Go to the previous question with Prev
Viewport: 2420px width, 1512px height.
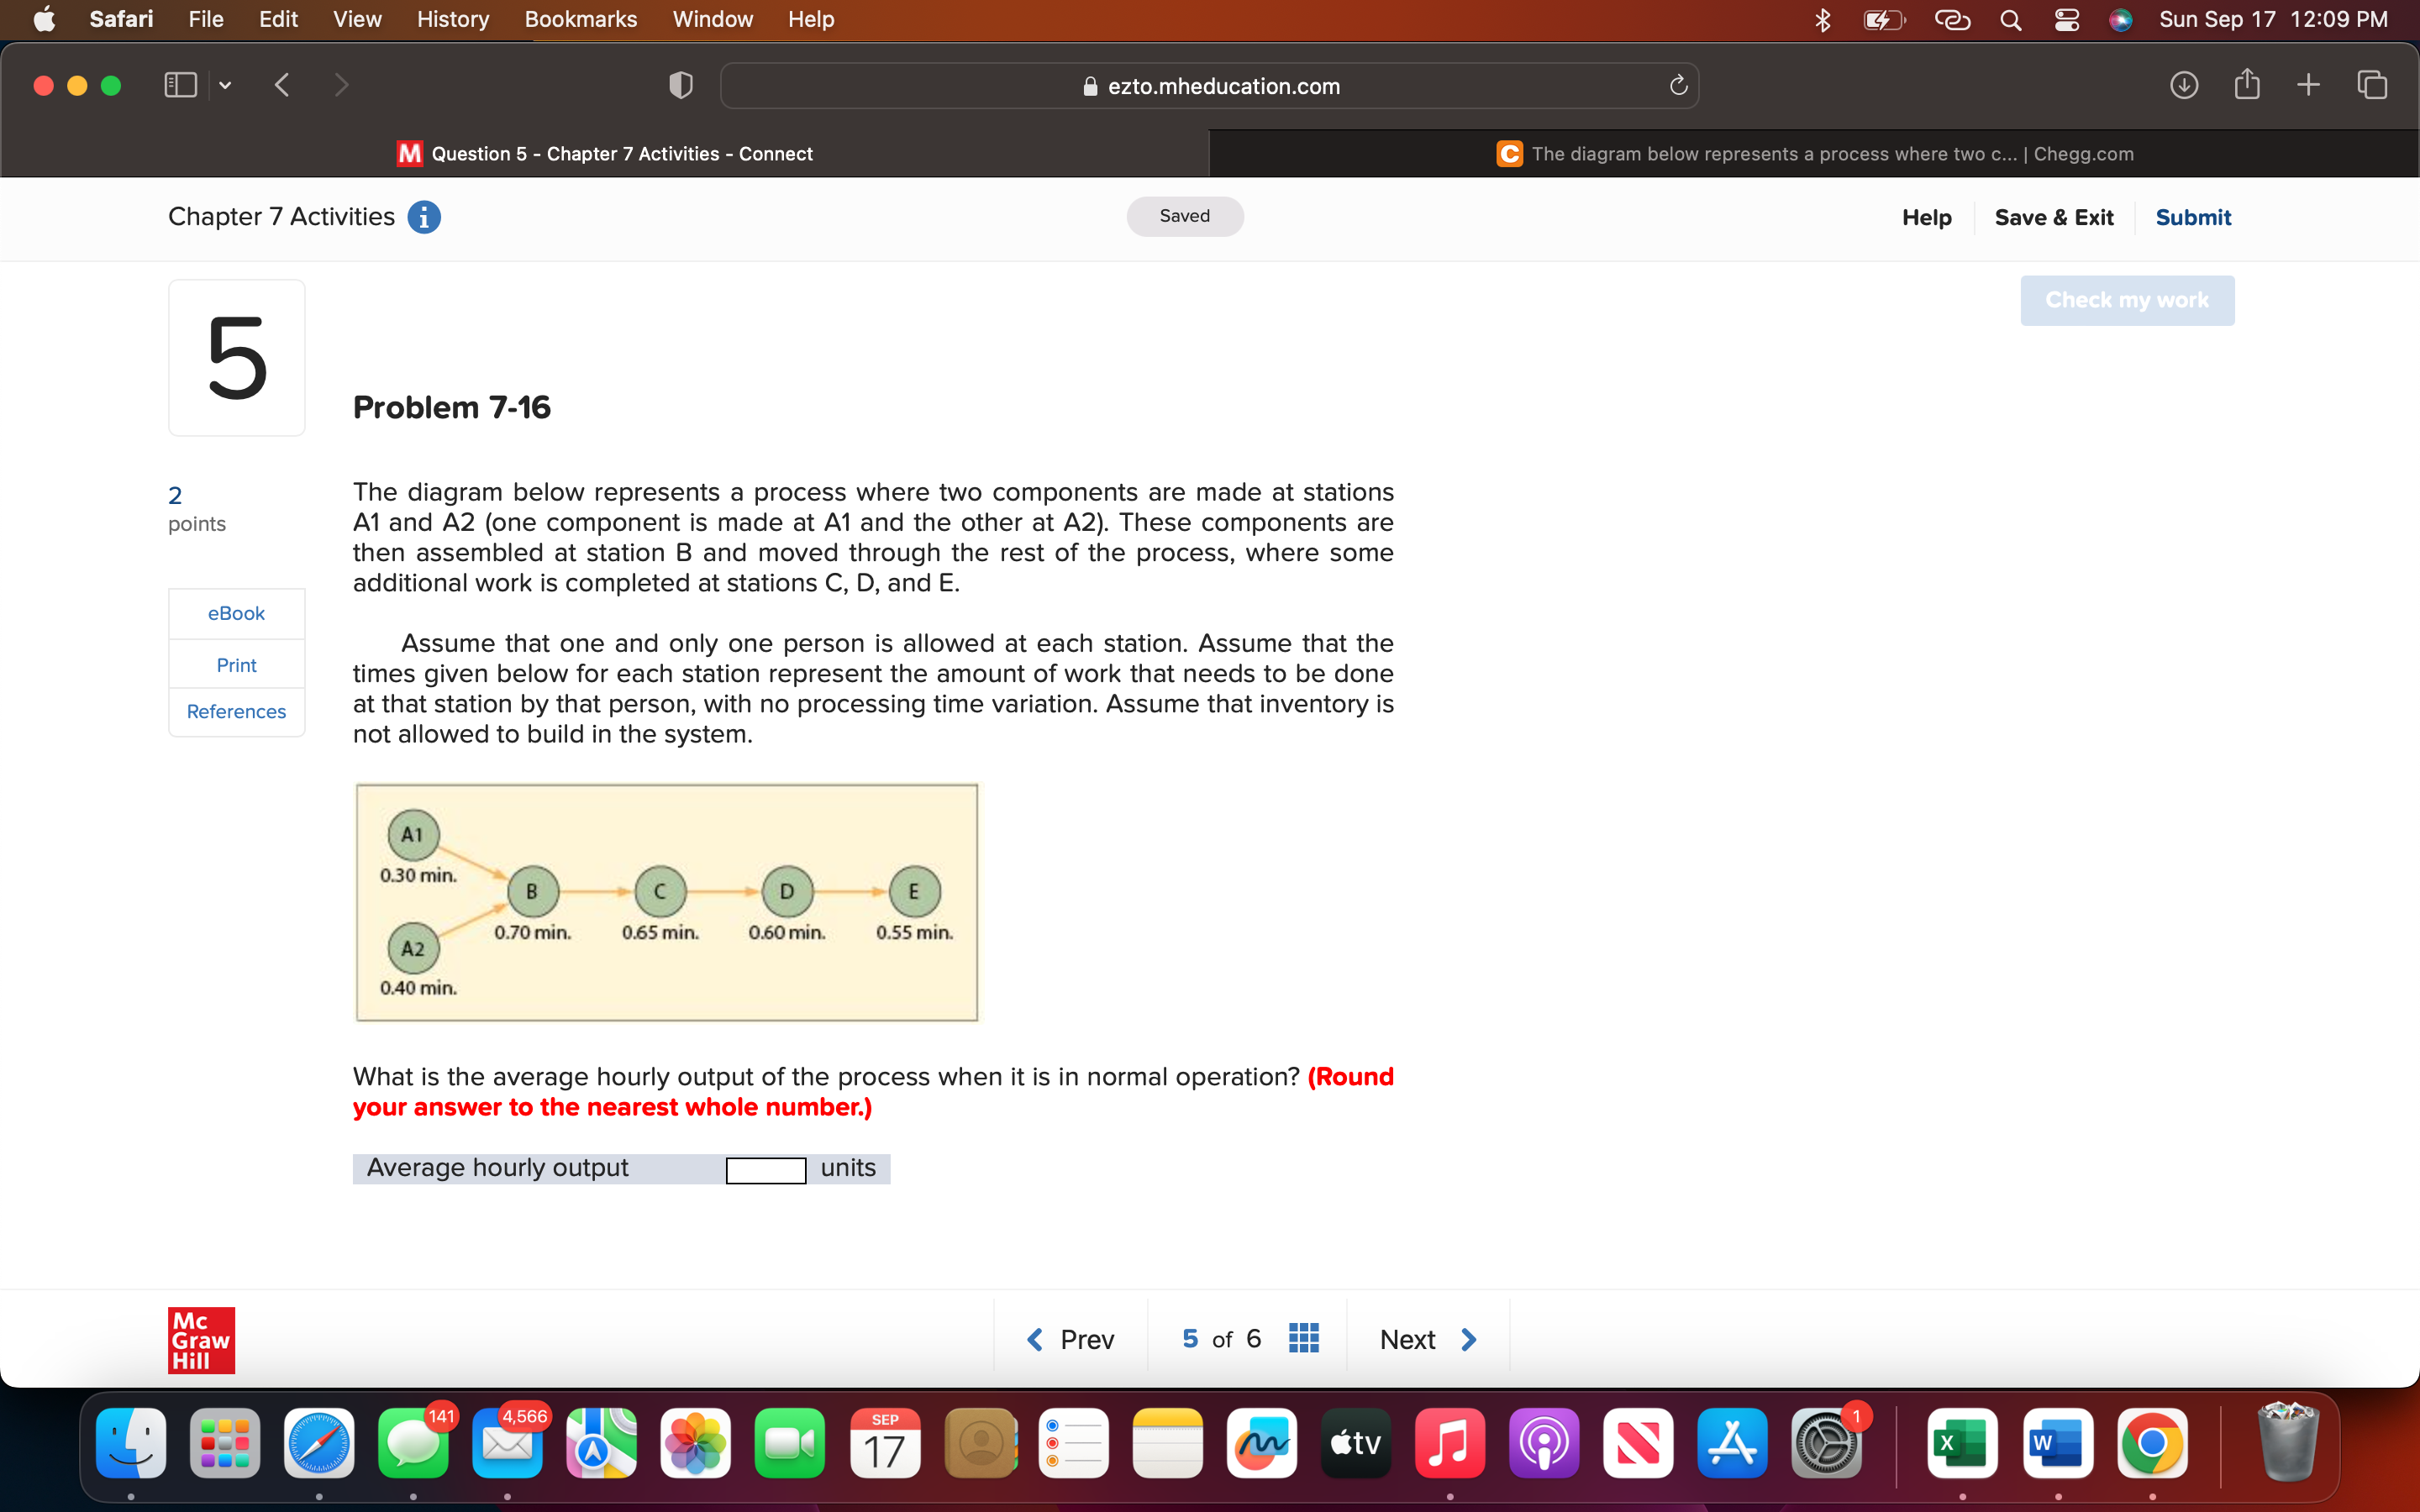(x=1070, y=1339)
